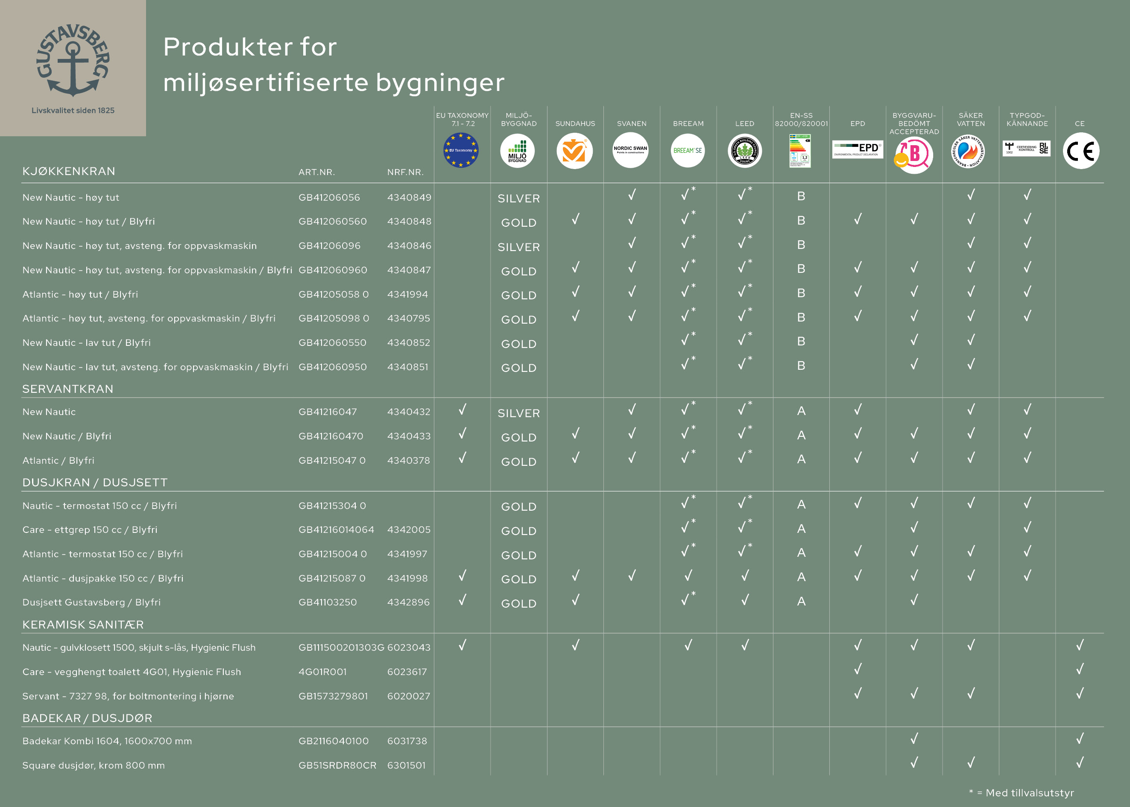The width and height of the screenshot is (1130, 807).
Task: Click the orange Sundahus logo
Action: [x=574, y=151]
